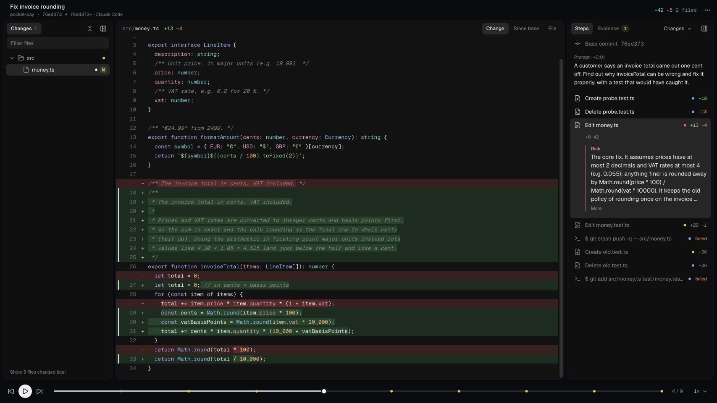Click terminal icon for git stash step

578,238
